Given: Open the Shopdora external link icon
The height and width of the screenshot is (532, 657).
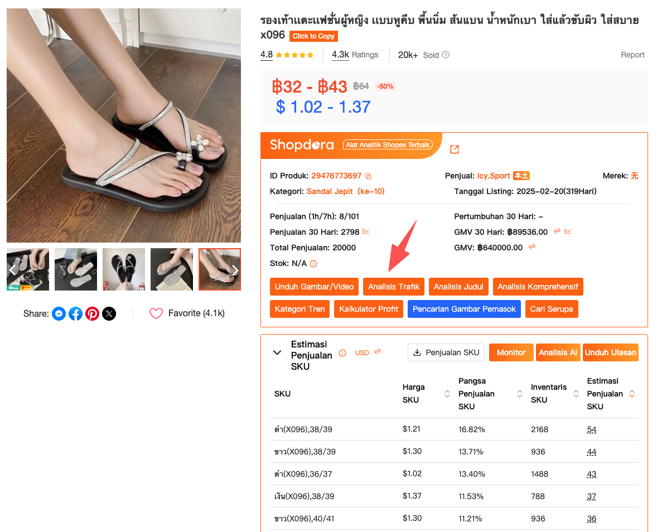Looking at the screenshot, I should [x=455, y=149].
